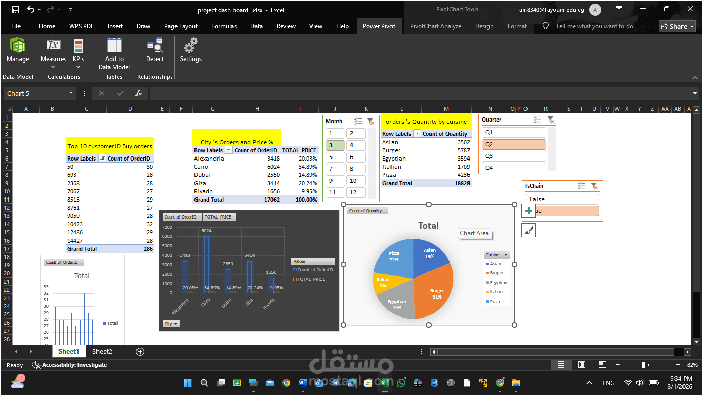The height and width of the screenshot is (396, 703).
Task: Open the KPIs dropdown in Calculations
Action: [x=79, y=53]
